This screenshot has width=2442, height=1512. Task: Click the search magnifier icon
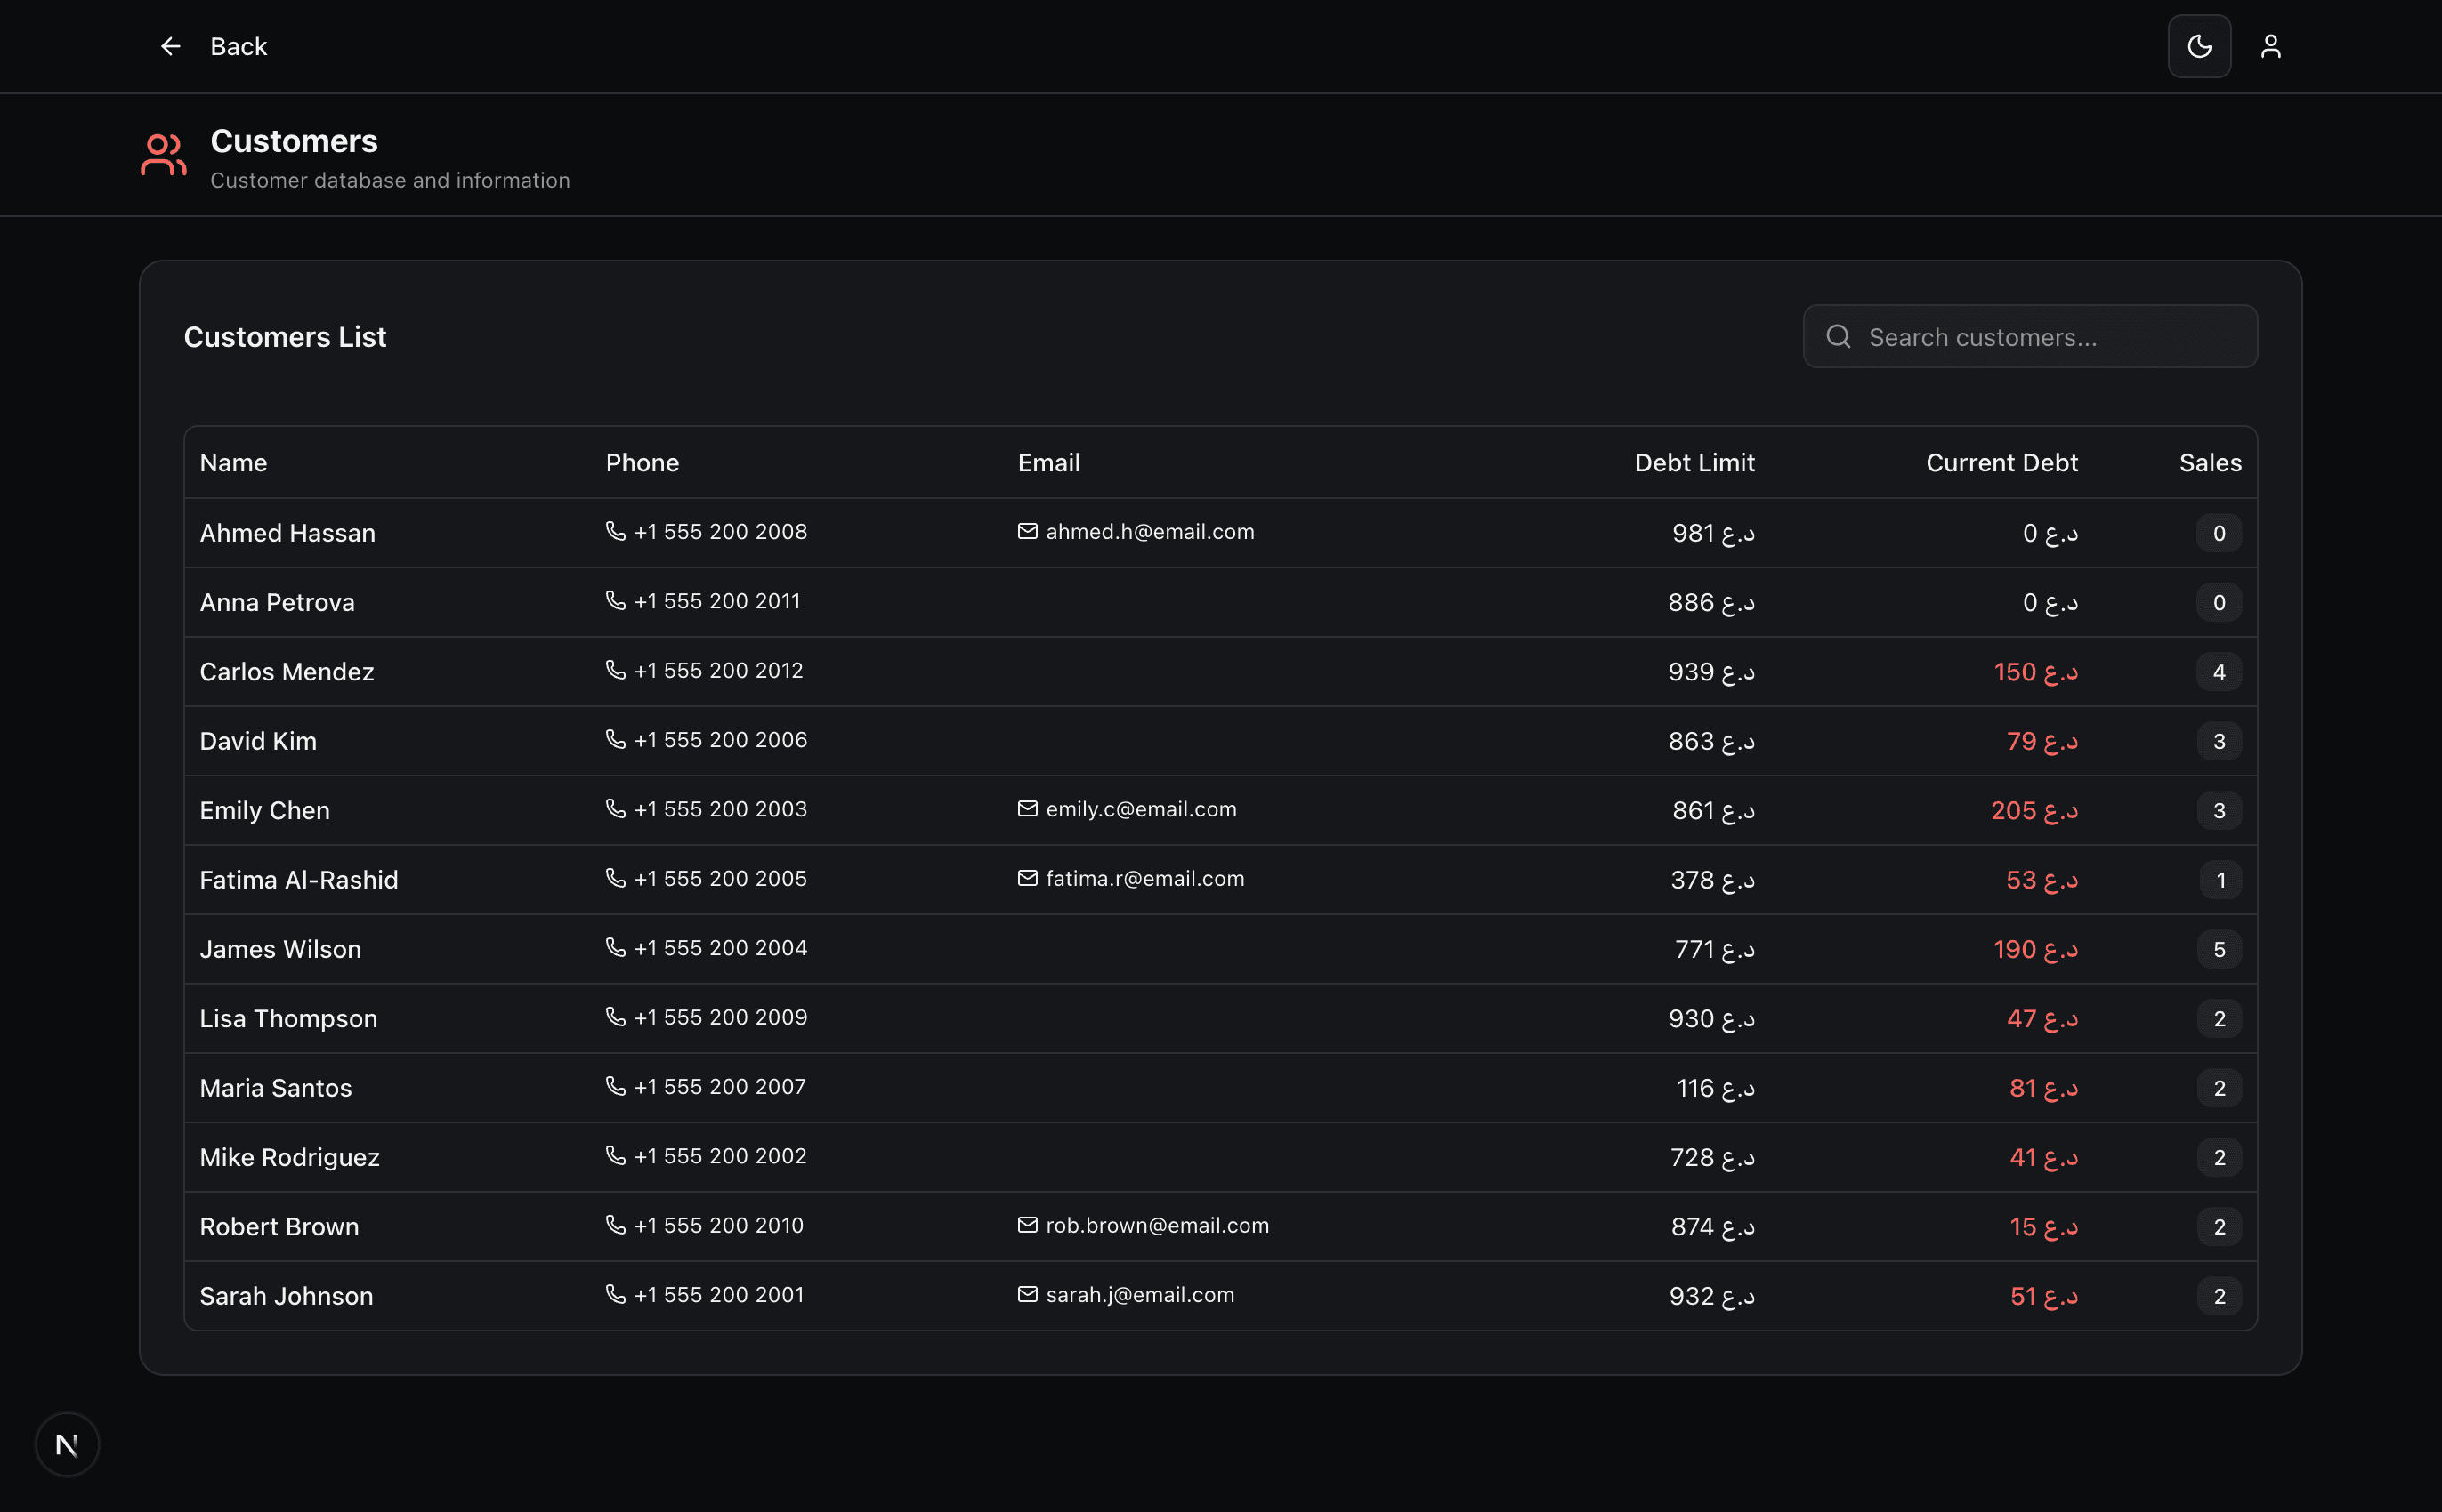click(1838, 337)
